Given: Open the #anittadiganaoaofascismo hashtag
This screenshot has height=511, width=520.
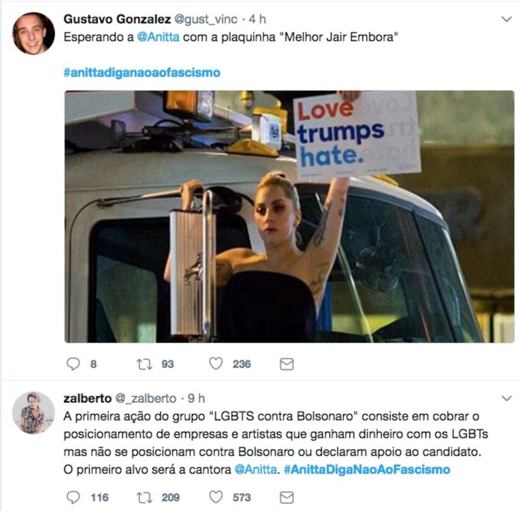Looking at the screenshot, I should click(142, 73).
